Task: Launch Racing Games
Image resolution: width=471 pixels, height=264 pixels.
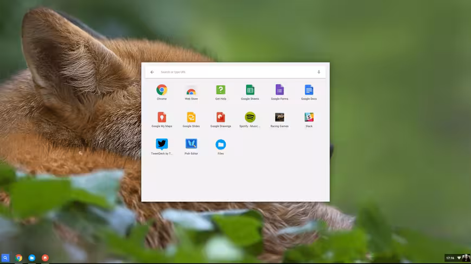Action: [x=279, y=117]
